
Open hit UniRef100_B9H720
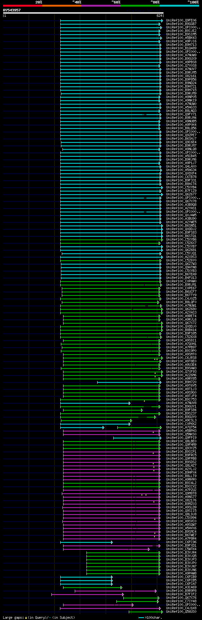coord(181,382)
